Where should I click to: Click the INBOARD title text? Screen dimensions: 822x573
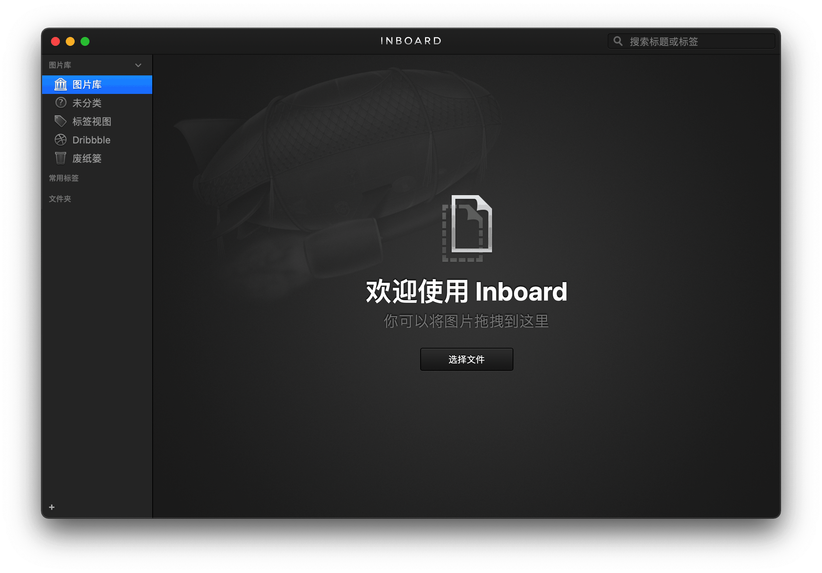pos(411,41)
